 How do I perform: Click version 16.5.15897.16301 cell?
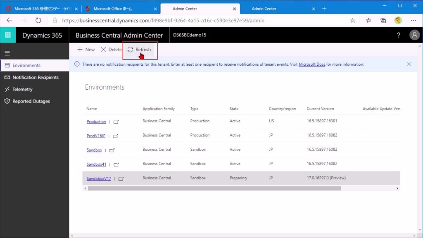322,121
